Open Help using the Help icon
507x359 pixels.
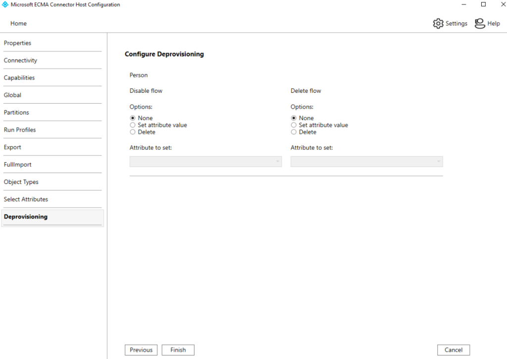(479, 23)
